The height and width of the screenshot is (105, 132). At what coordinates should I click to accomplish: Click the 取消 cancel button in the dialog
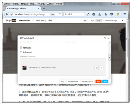pos(62,81)
